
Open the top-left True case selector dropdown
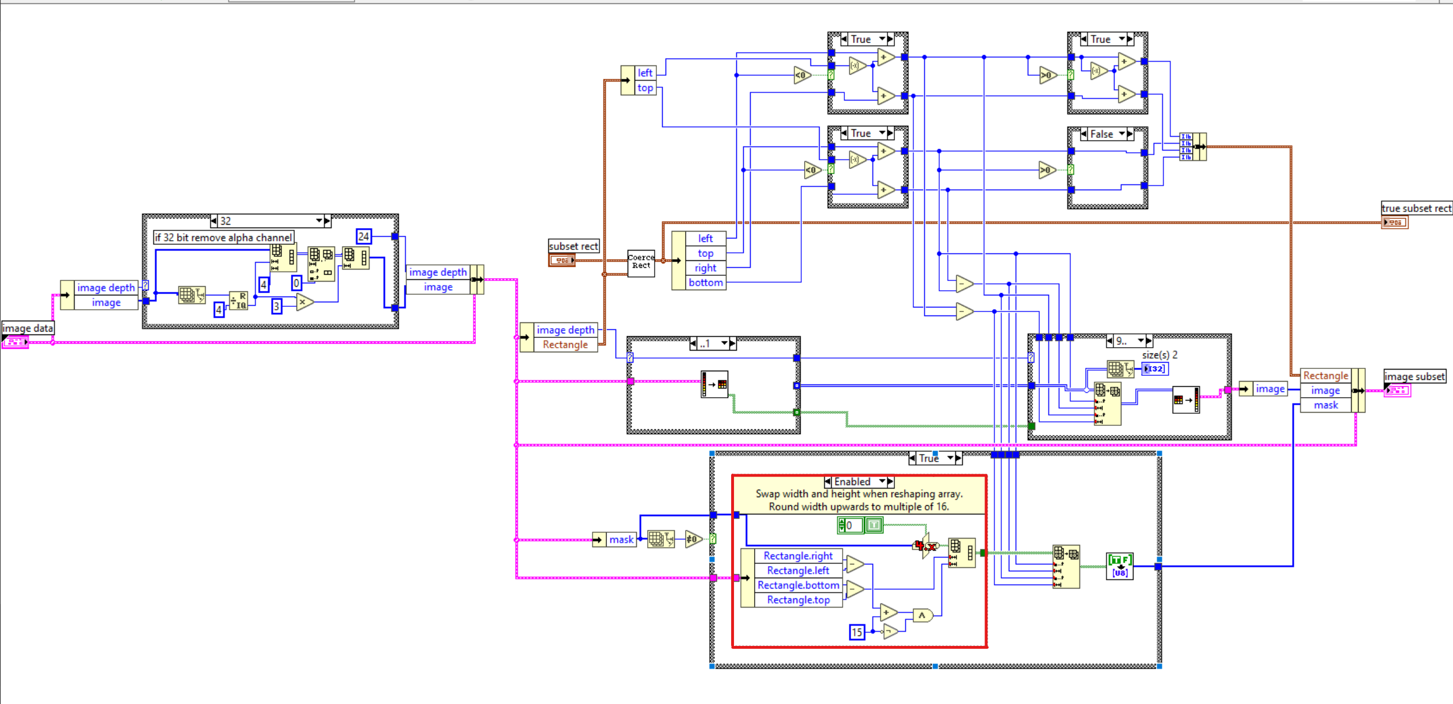882,39
